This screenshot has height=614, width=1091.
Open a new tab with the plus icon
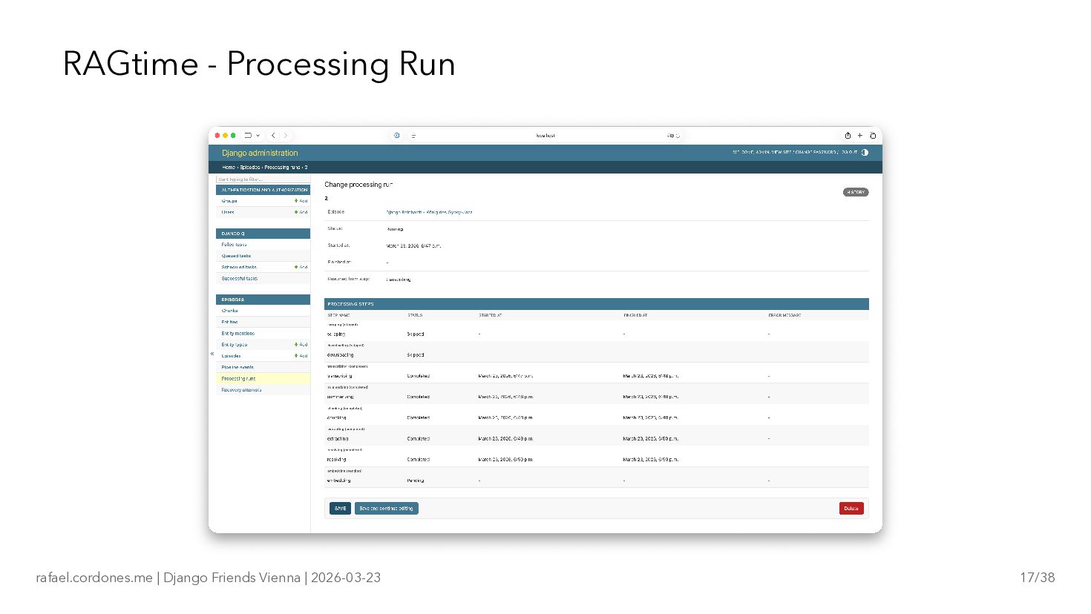tap(860, 136)
